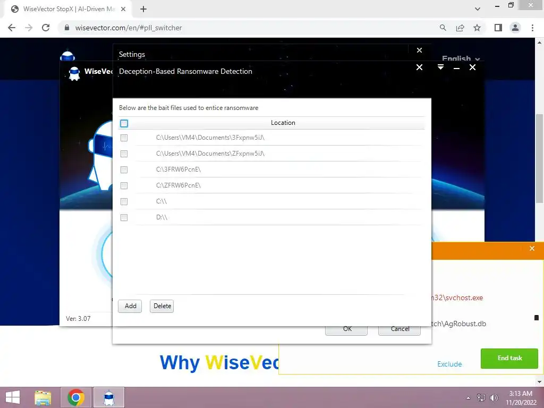Screen dimensions: 544x408
Task: Check the C:\Users\VM4\Documents\ZFxpnw5iJ\ row box
Action: tap(124, 154)
